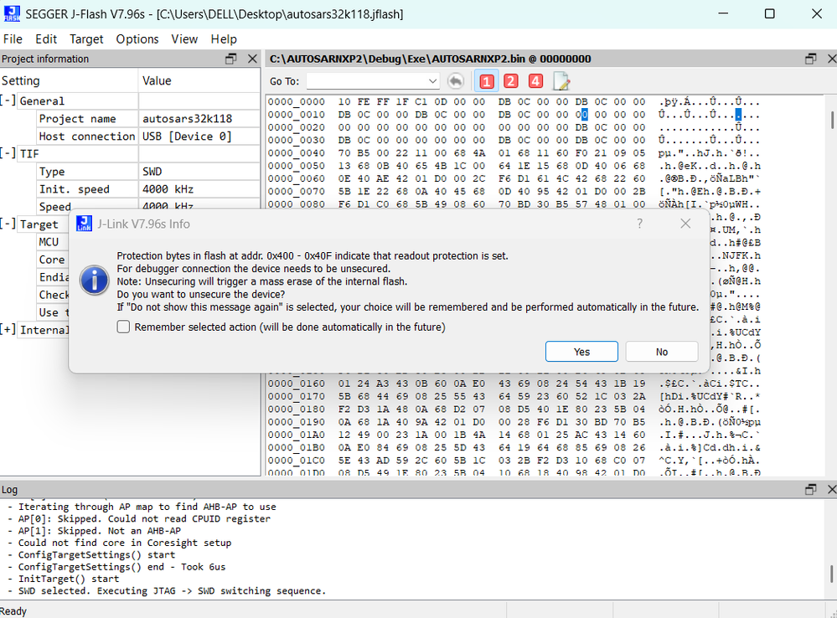Viewport: 837px width, 618px height.
Task: Click the Init. speed 4000 kHz value
Action: click(x=168, y=189)
